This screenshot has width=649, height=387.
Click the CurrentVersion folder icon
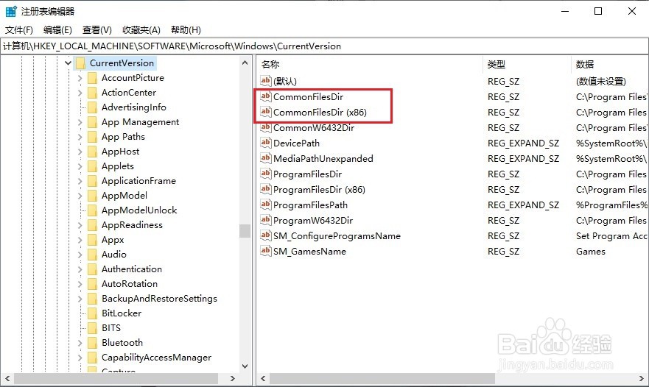81,63
